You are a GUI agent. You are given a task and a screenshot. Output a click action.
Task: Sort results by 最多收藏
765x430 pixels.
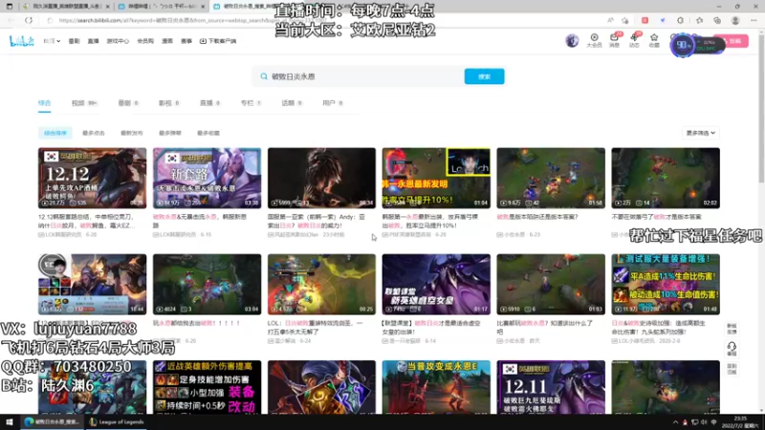click(208, 133)
